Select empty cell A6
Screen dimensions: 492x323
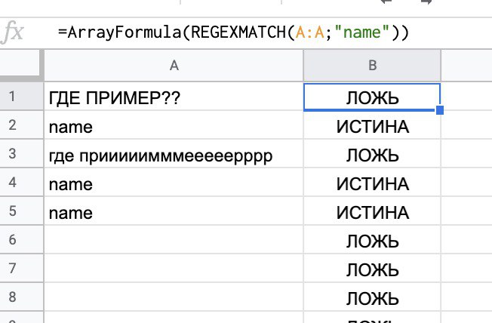[173, 241]
